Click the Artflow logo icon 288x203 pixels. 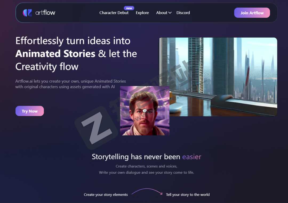coord(27,13)
